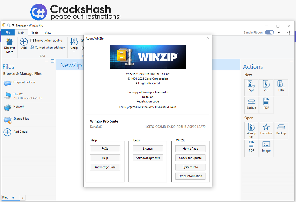Click the '2.03 TB free of 4.20 TB' text

click(x=28, y=98)
